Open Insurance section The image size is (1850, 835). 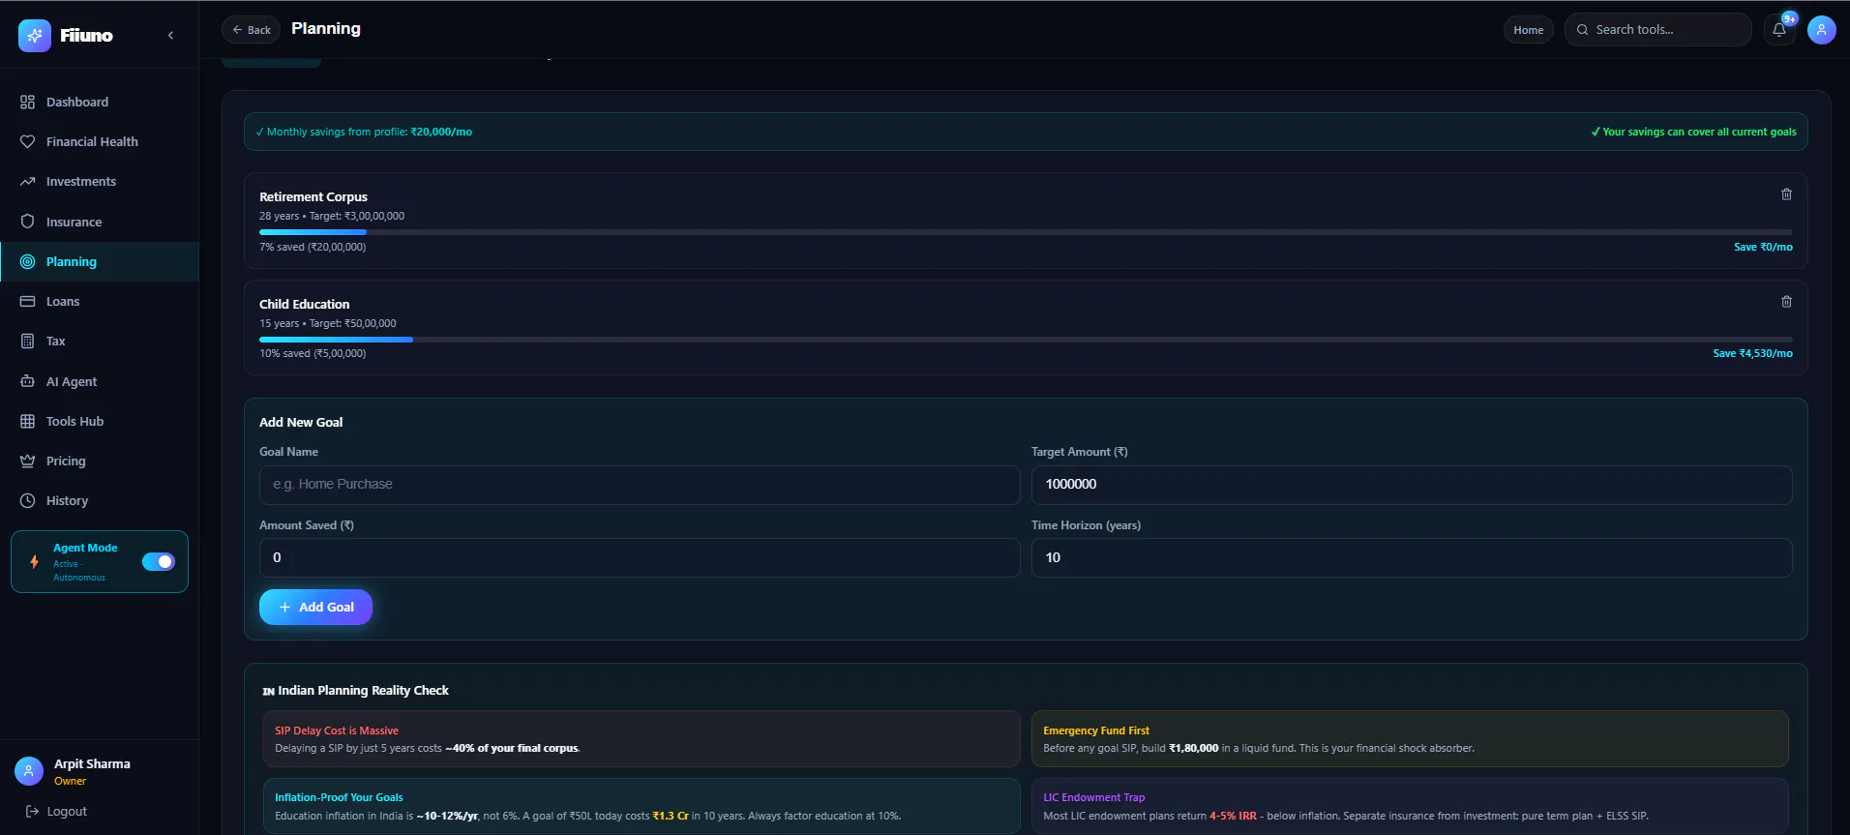point(100,222)
